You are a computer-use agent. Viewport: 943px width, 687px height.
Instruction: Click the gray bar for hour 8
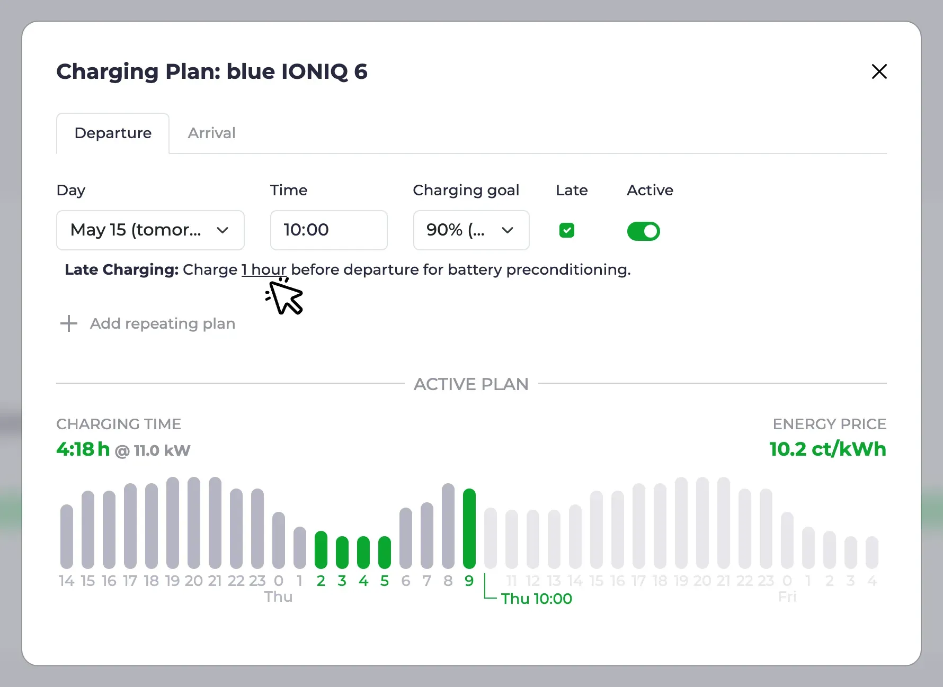448,526
